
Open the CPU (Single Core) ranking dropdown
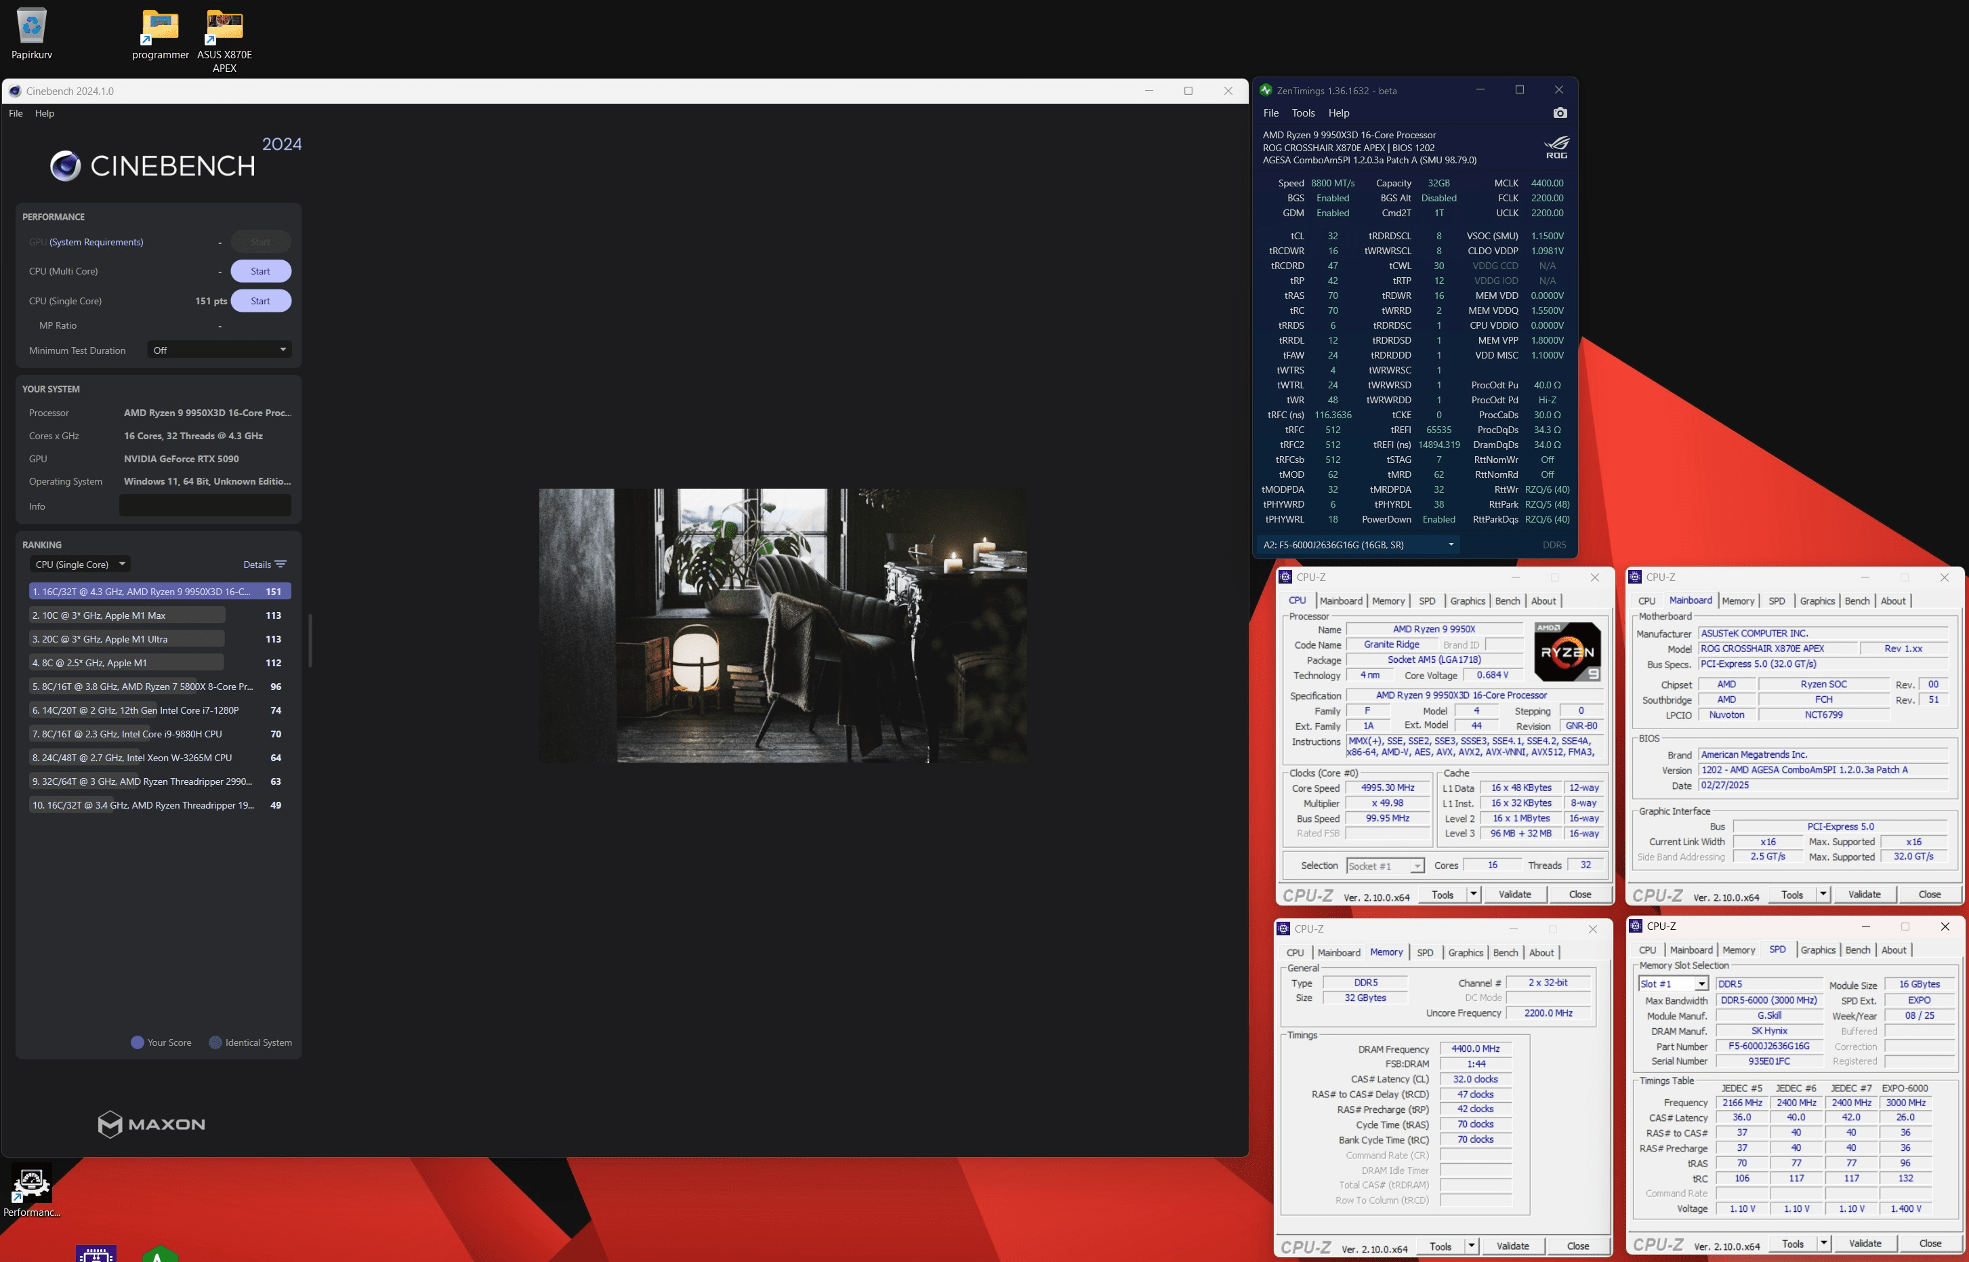tap(79, 565)
